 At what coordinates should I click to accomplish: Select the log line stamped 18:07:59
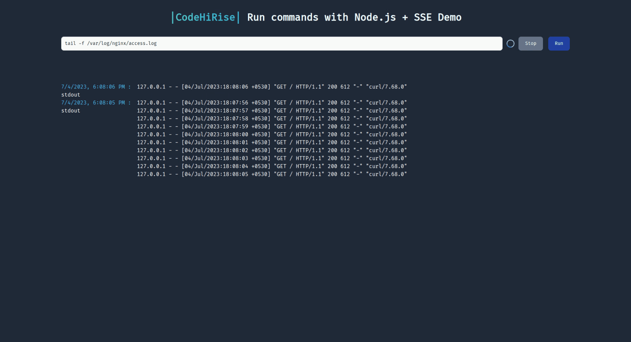[x=272, y=127]
